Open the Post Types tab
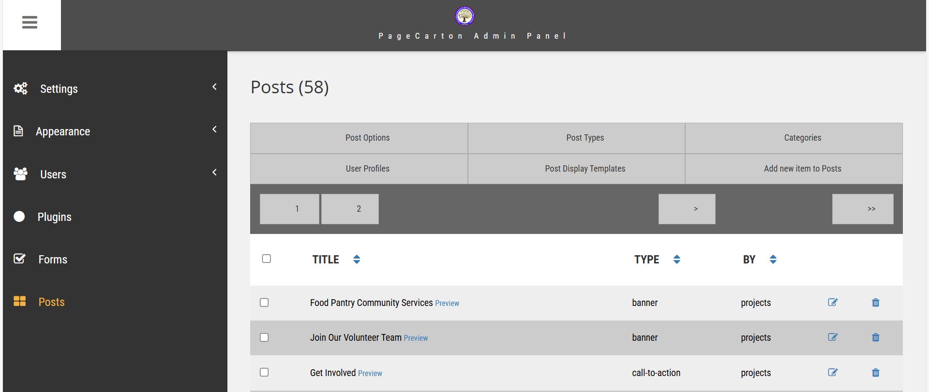The height and width of the screenshot is (392, 929). tap(585, 138)
